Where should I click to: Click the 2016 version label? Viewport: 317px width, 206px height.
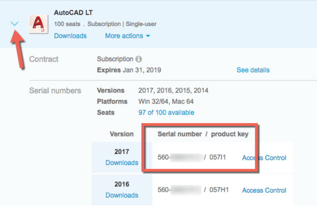point(122,184)
